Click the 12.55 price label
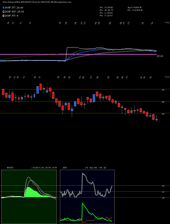170x224 pixels. 160,56
